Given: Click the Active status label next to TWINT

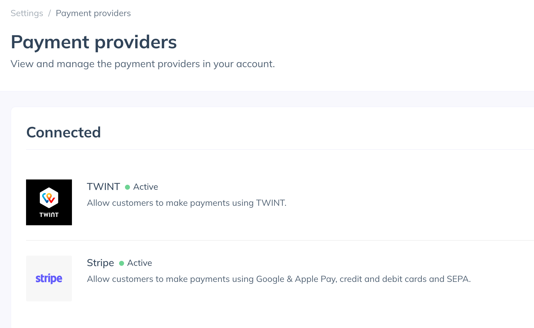Looking at the screenshot, I should pos(146,187).
